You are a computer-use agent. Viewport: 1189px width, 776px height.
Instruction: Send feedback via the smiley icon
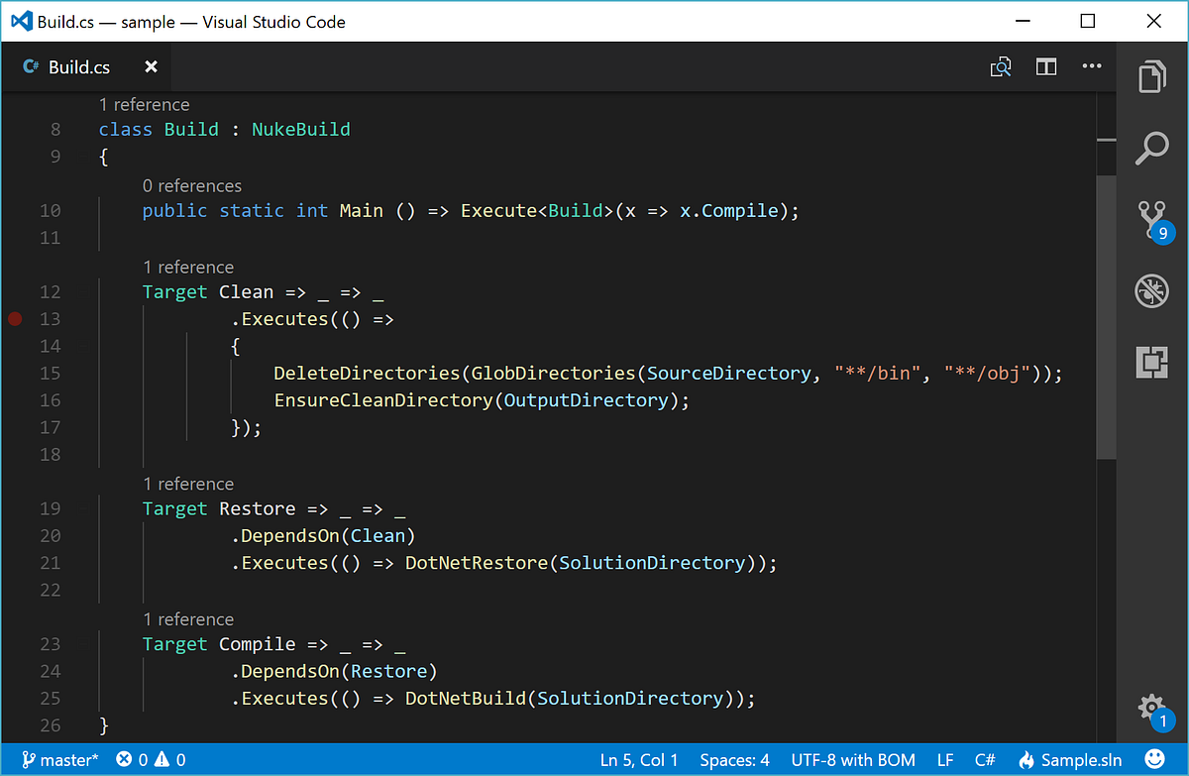(1155, 759)
